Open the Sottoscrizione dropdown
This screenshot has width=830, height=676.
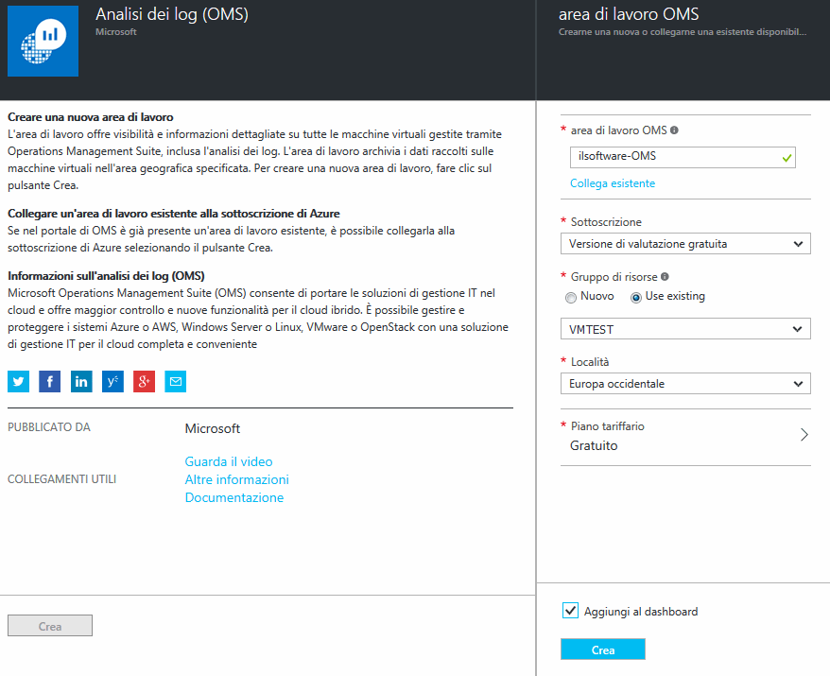click(685, 244)
